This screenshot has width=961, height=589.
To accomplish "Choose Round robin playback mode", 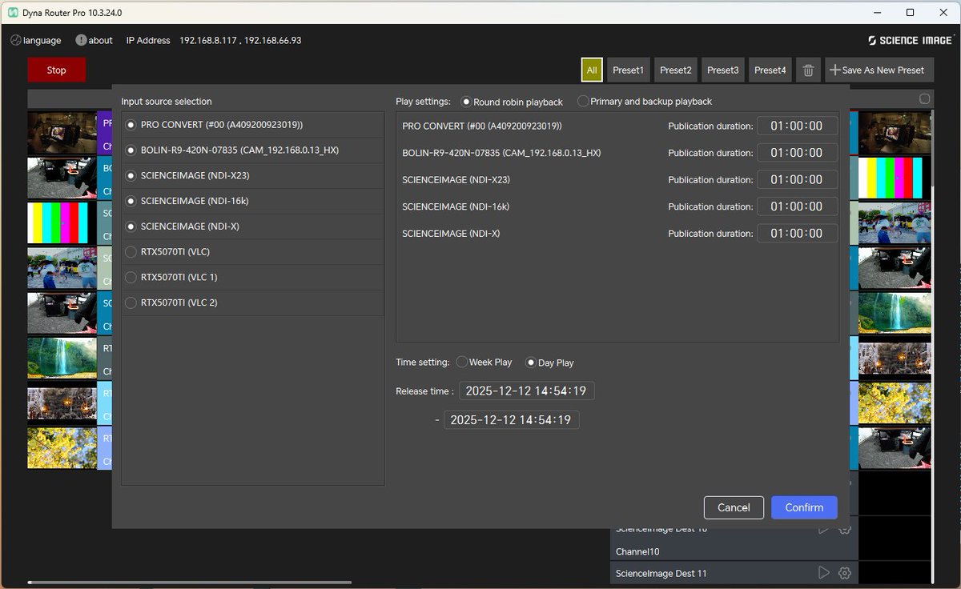I will click(466, 102).
